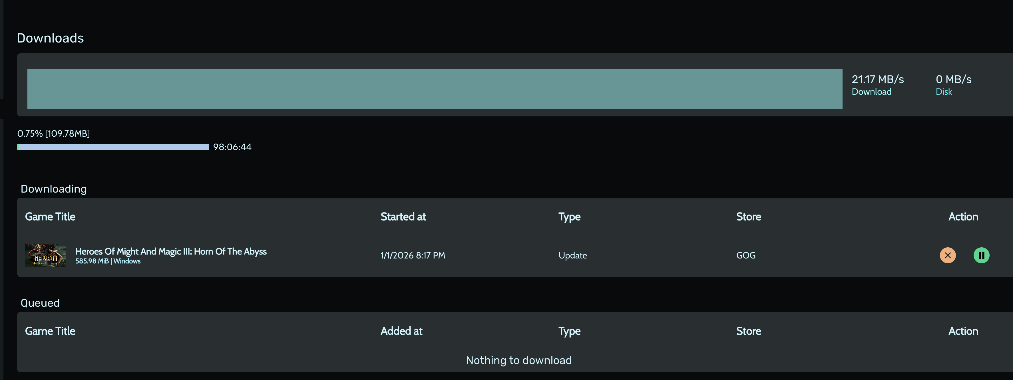This screenshot has height=380, width=1013.
Task: Click Store header in Queued table
Action: click(x=748, y=331)
